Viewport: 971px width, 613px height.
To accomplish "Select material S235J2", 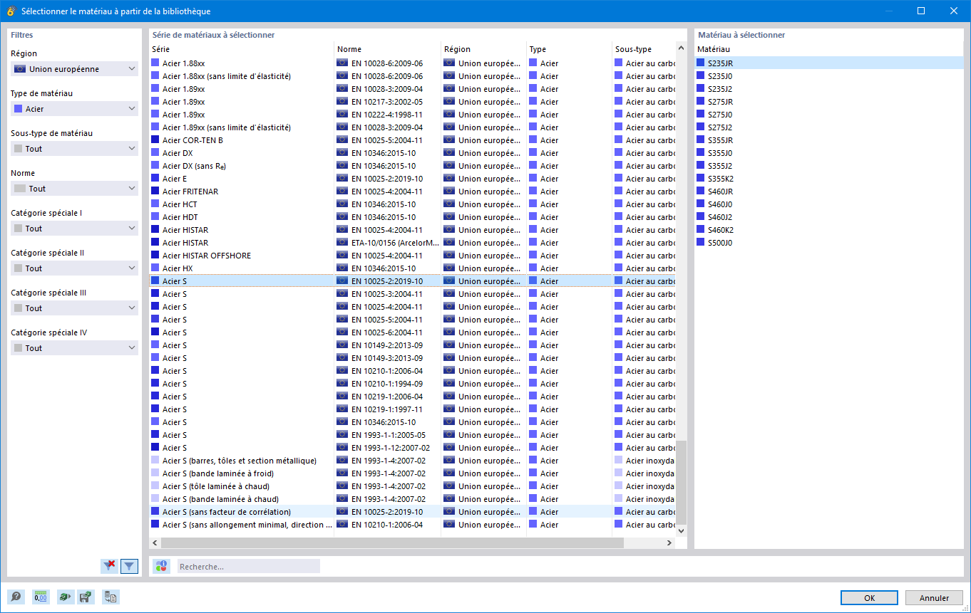I will click(829, 89).
